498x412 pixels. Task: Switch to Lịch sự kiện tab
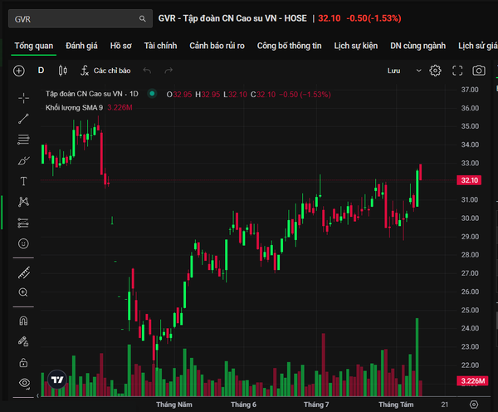coord(356,46)
